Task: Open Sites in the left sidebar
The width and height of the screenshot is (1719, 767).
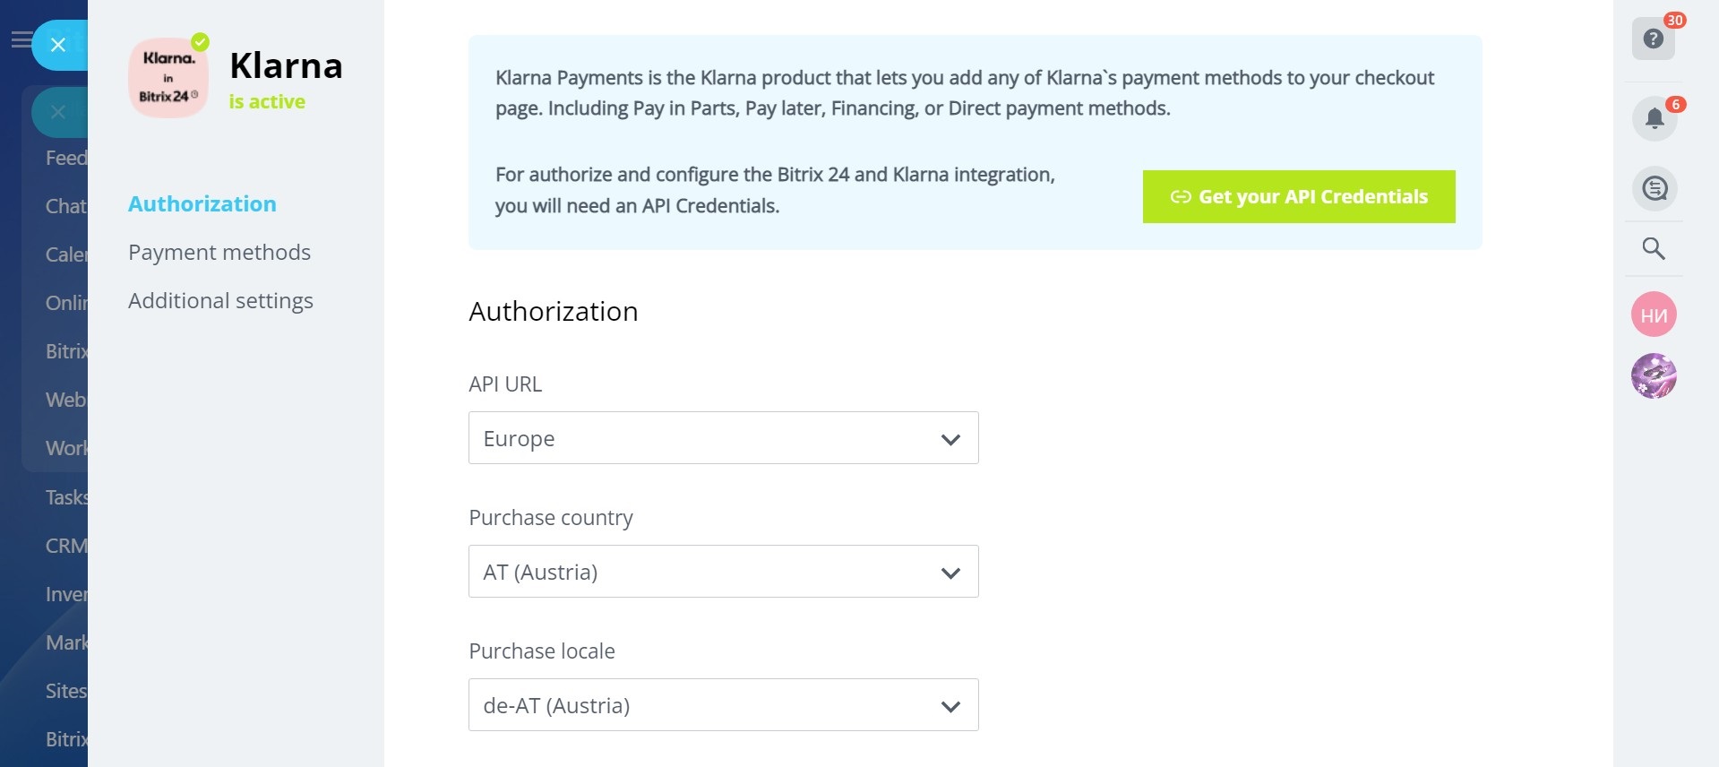Action: 66,691
